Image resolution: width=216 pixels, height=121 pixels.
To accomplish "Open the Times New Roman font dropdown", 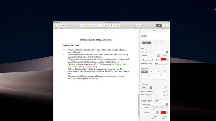I will point(155,52).
